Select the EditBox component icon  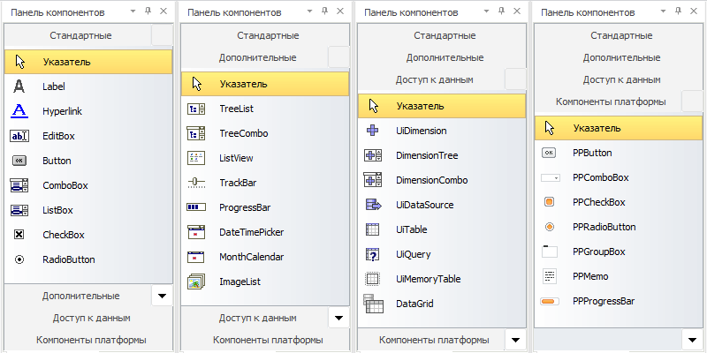click(19, 137)
